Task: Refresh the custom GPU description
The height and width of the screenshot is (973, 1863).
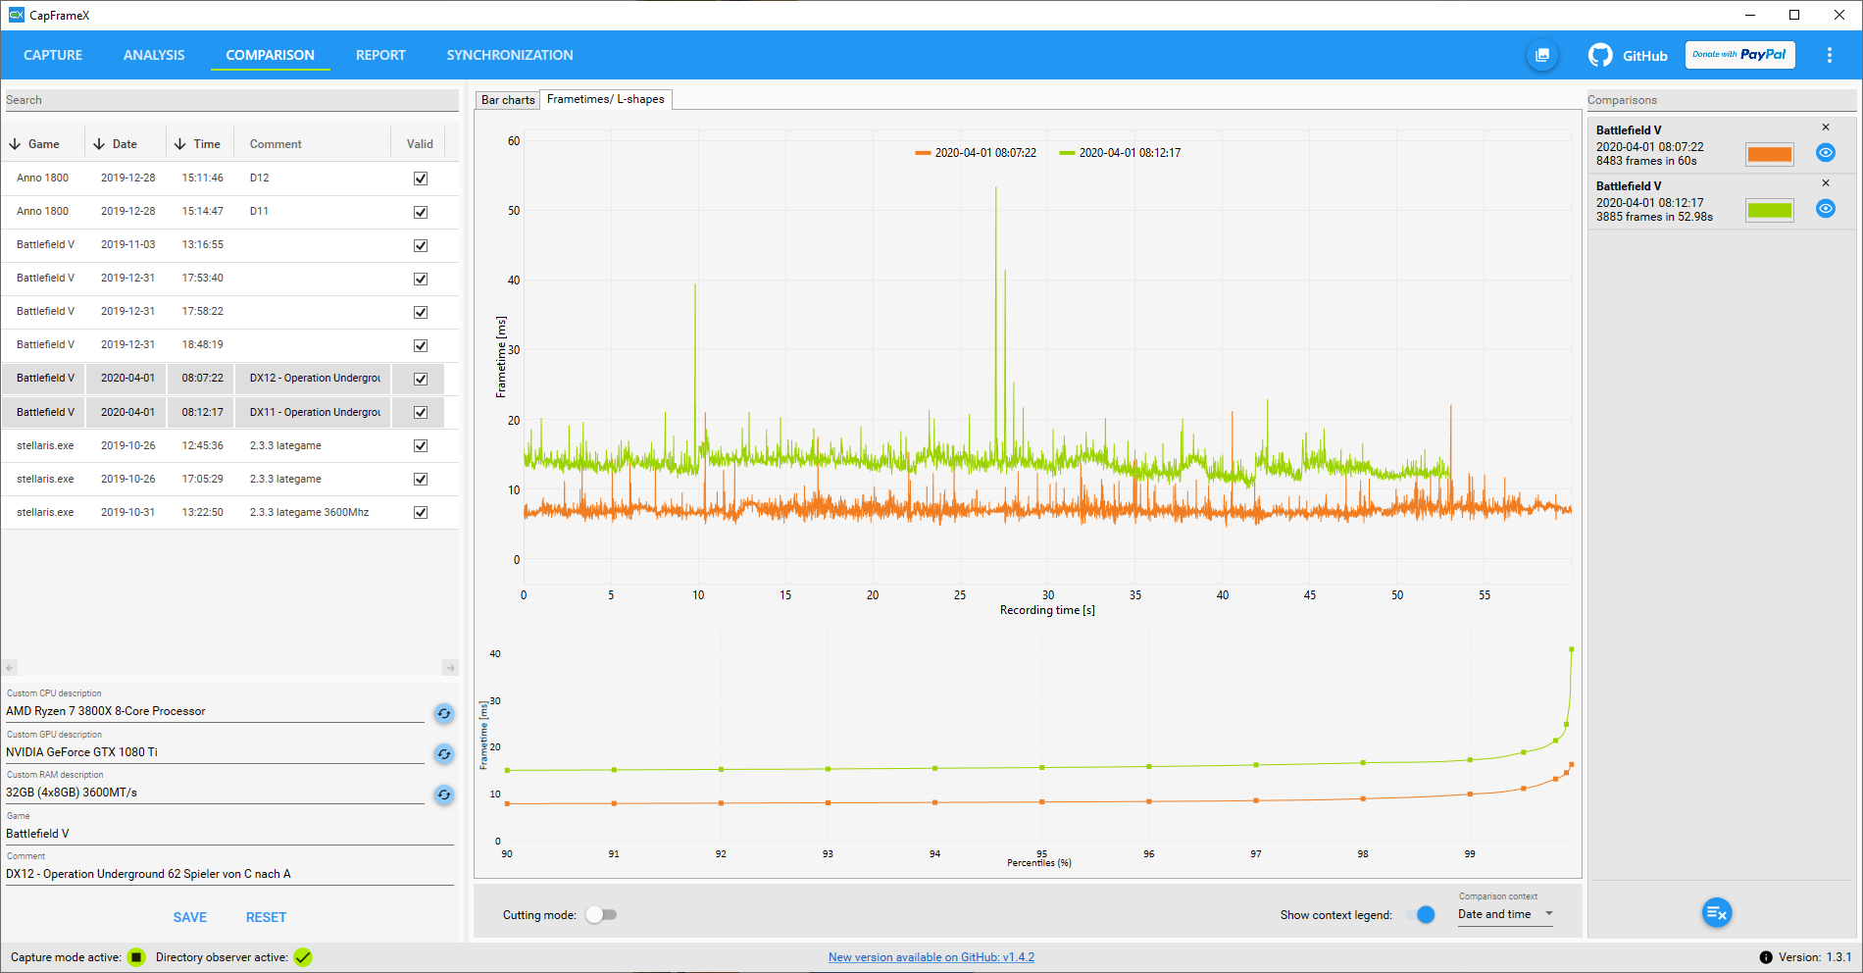Action: tap(444, 753)
